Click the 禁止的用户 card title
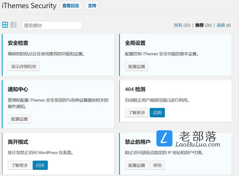Screen dimensions: 239x176 (138, 142)
